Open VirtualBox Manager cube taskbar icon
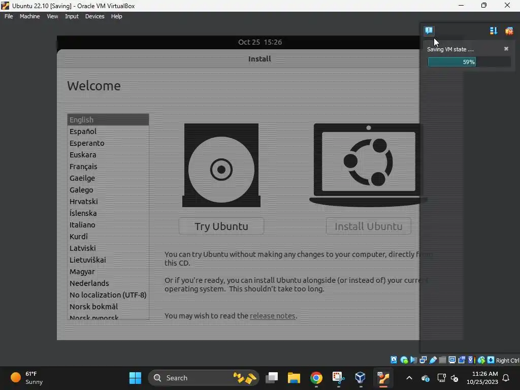This screenshot has width=520, height=390. point(360,378)
